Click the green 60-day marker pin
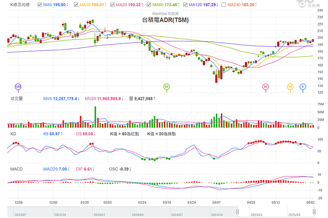 pyautogui.click(x=167, y=87)
